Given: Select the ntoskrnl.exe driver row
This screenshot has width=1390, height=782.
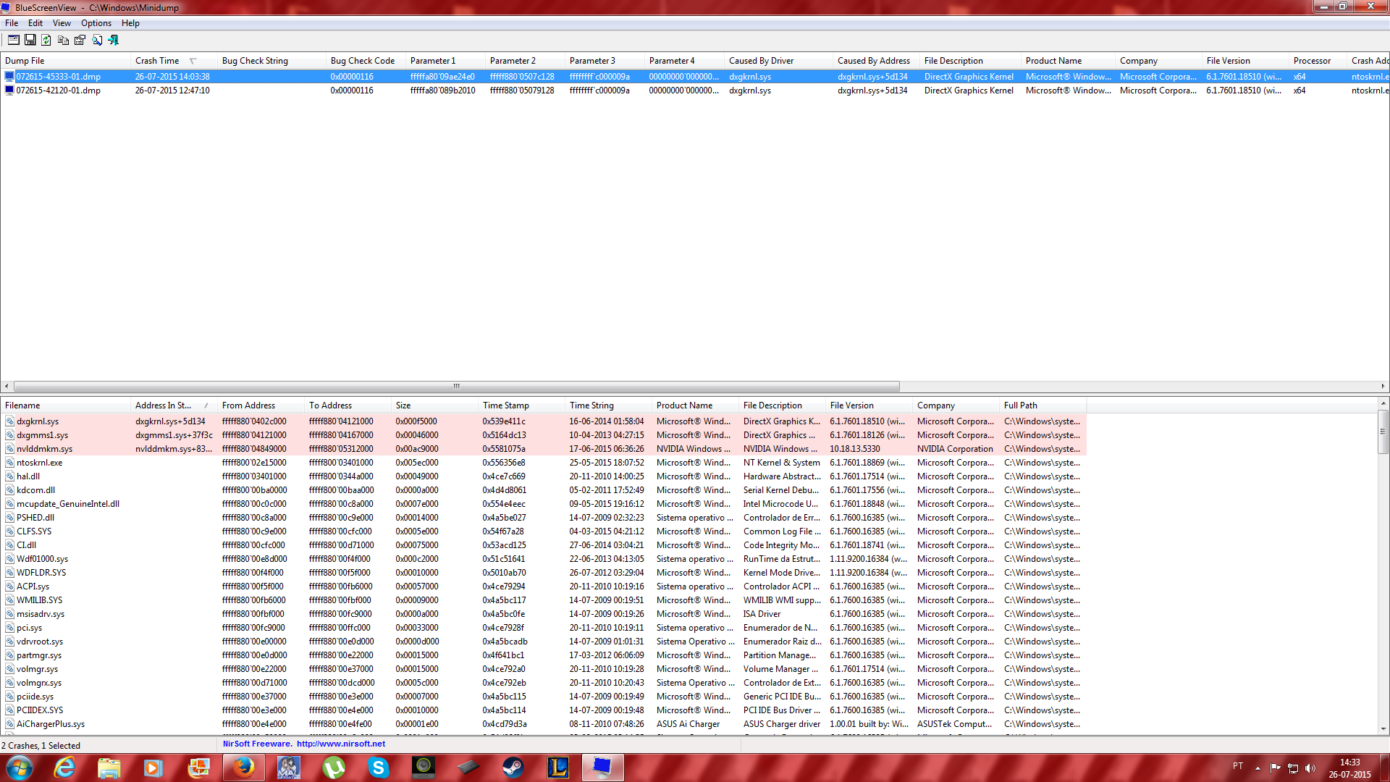Looking at the screenshot, I should pos(543,463).
